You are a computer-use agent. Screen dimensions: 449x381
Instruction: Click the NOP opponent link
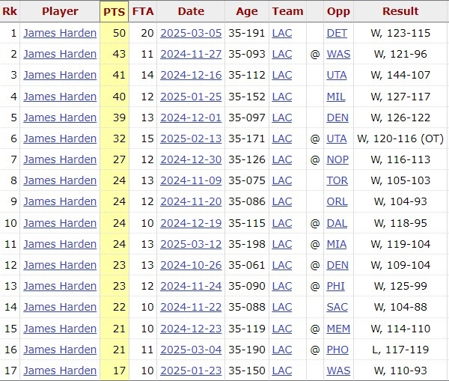[337, 159]
